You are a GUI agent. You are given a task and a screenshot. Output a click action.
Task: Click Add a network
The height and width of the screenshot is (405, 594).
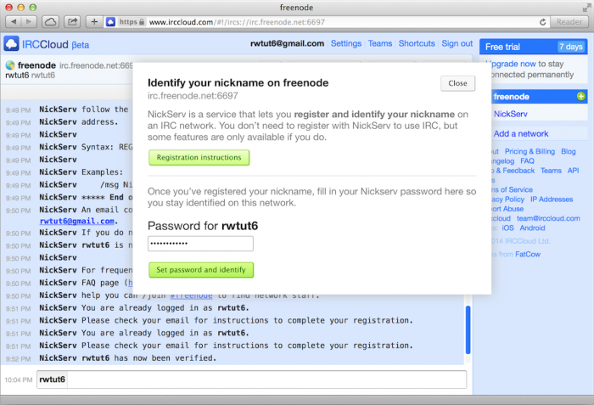point(521,133)
